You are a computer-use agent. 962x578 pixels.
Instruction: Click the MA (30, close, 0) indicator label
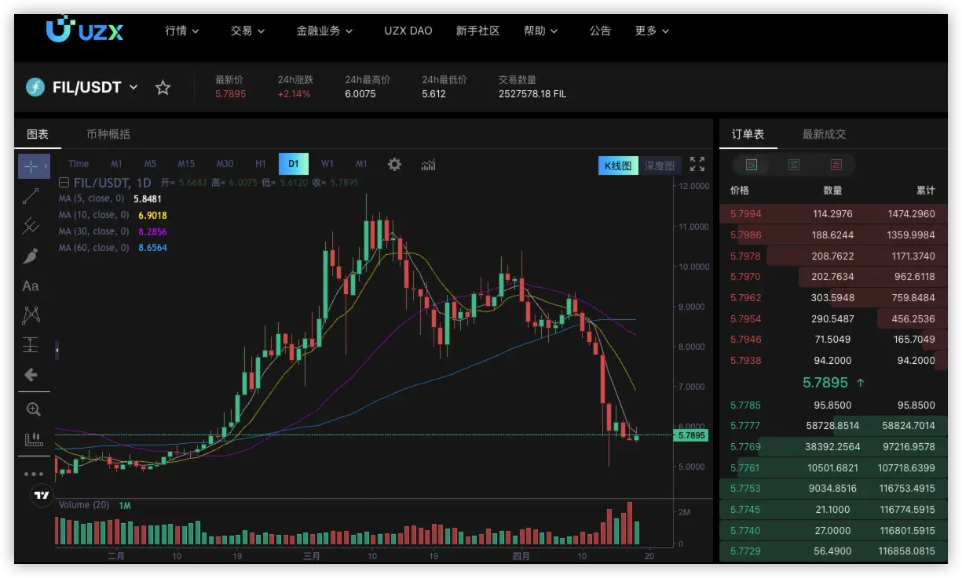(94, 231)
